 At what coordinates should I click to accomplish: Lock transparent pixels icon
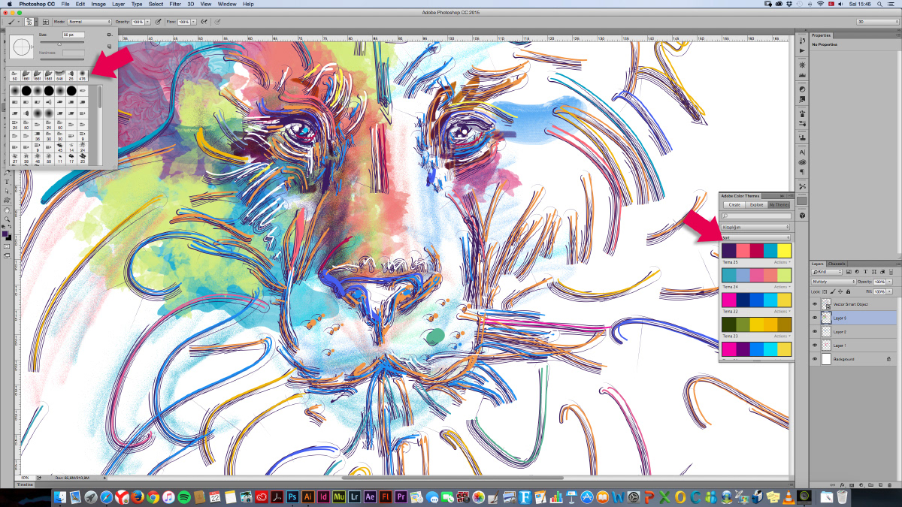click(825, 291)
